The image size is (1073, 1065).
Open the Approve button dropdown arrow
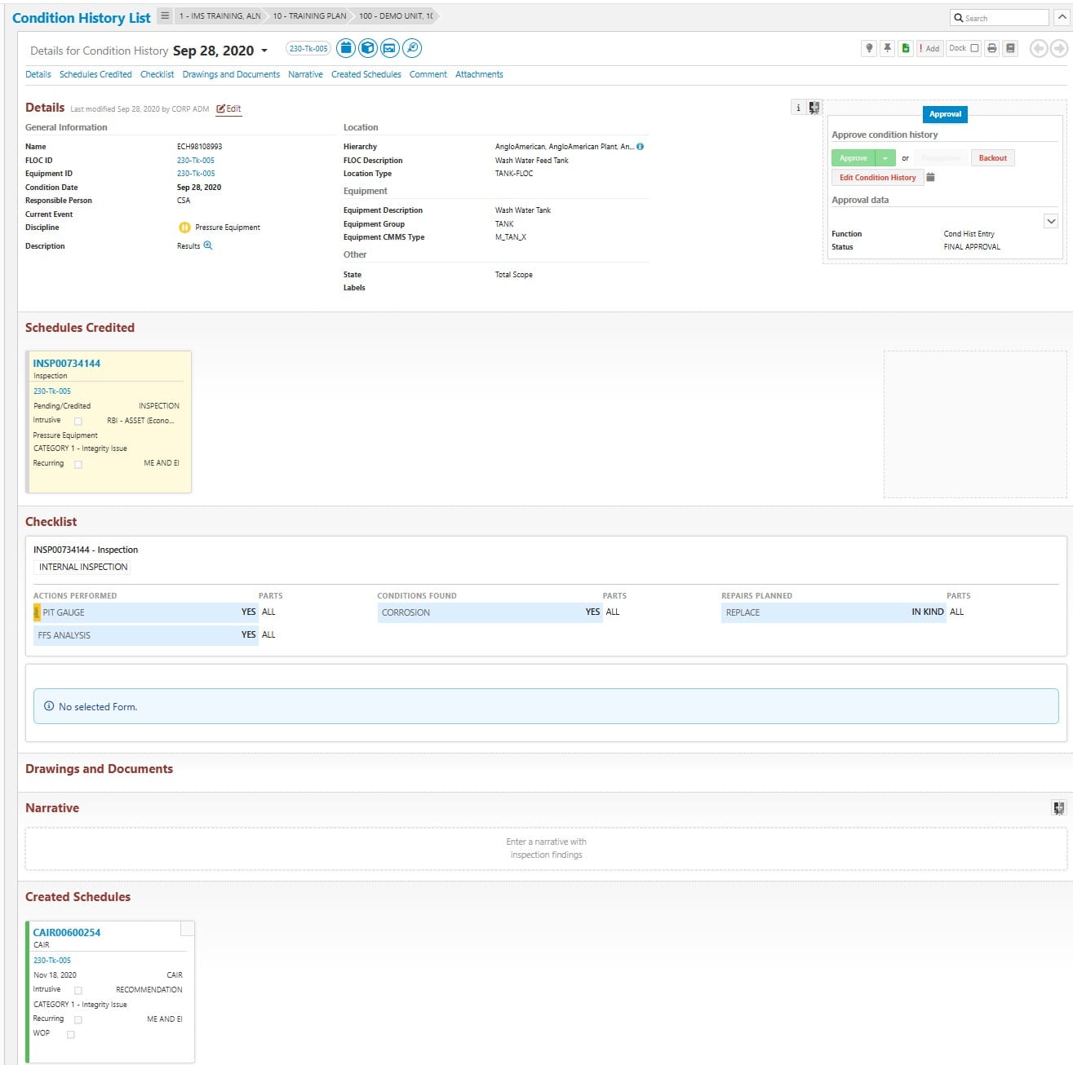tap(885, 158)
